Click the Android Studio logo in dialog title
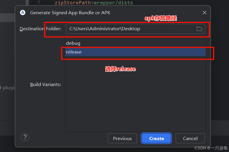This screenshot has height=152, width=229. [23, 12]
